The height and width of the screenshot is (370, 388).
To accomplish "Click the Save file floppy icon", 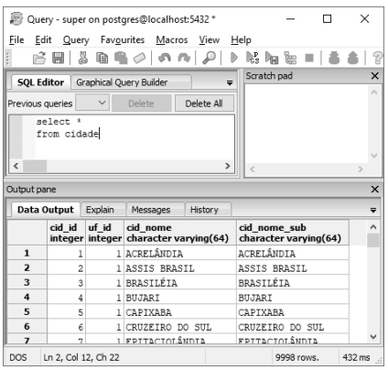I will (58, 58).
